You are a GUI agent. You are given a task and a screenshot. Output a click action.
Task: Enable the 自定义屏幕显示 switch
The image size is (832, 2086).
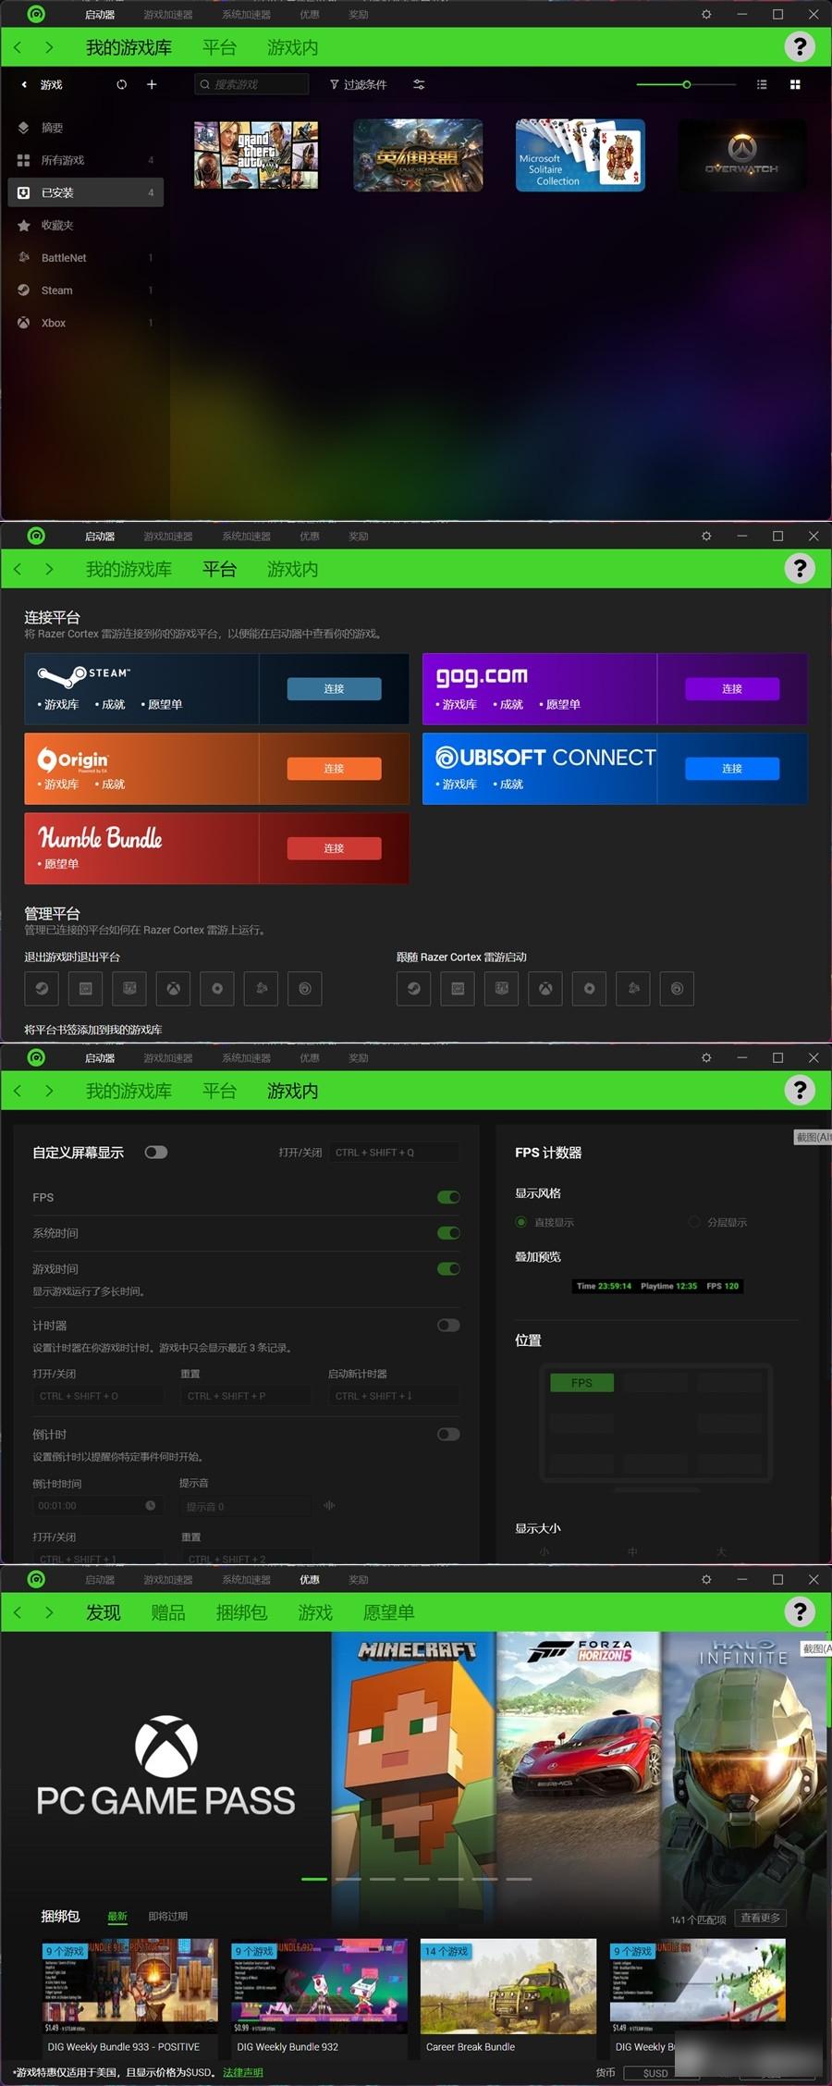(x=156, y=1152)
